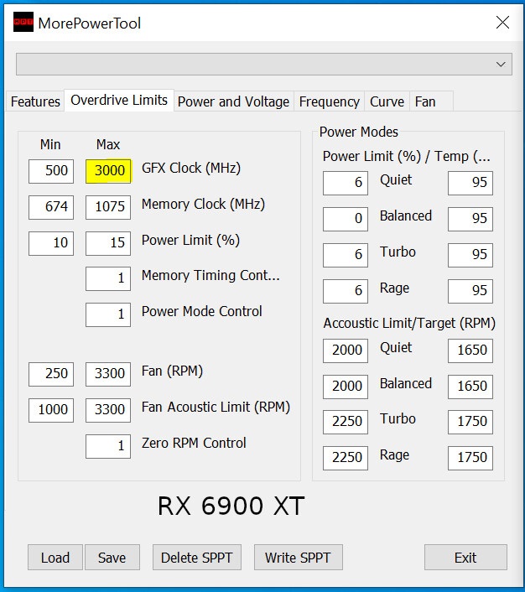Edit Power Limit (%) min field 10

point(51,243)
